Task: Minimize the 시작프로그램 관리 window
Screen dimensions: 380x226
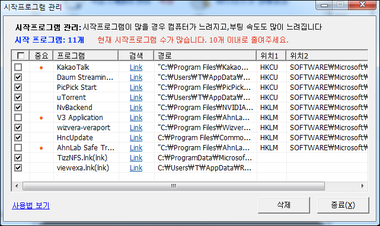Action: tap(324, 5)
